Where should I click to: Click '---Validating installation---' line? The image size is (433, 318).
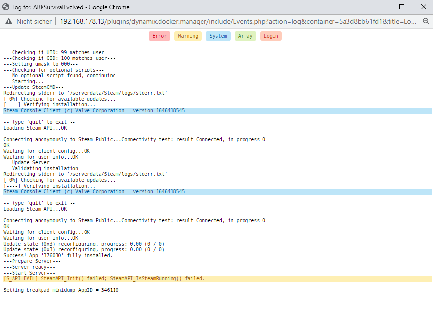pyautogui.click(x=45, y=168)
